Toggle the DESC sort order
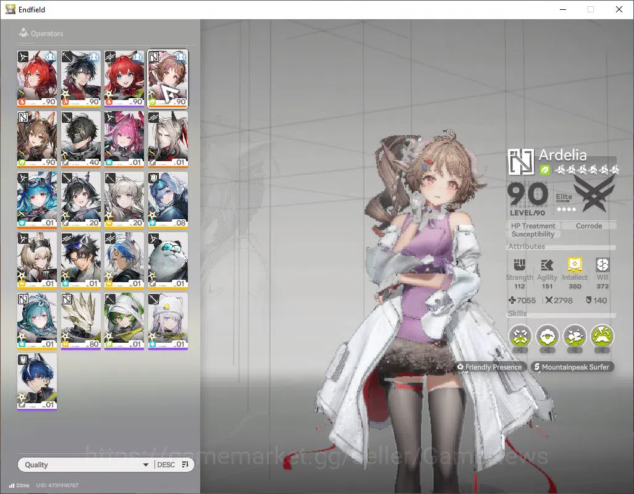The height and width of the screenshot is (494, 634). click(166, 464)
